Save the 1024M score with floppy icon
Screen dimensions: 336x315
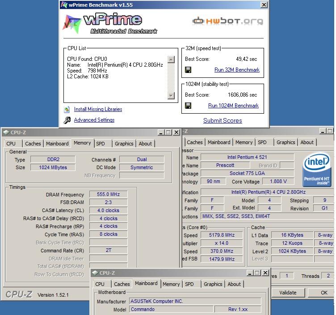pyautogui.click(x=188, y=106)
